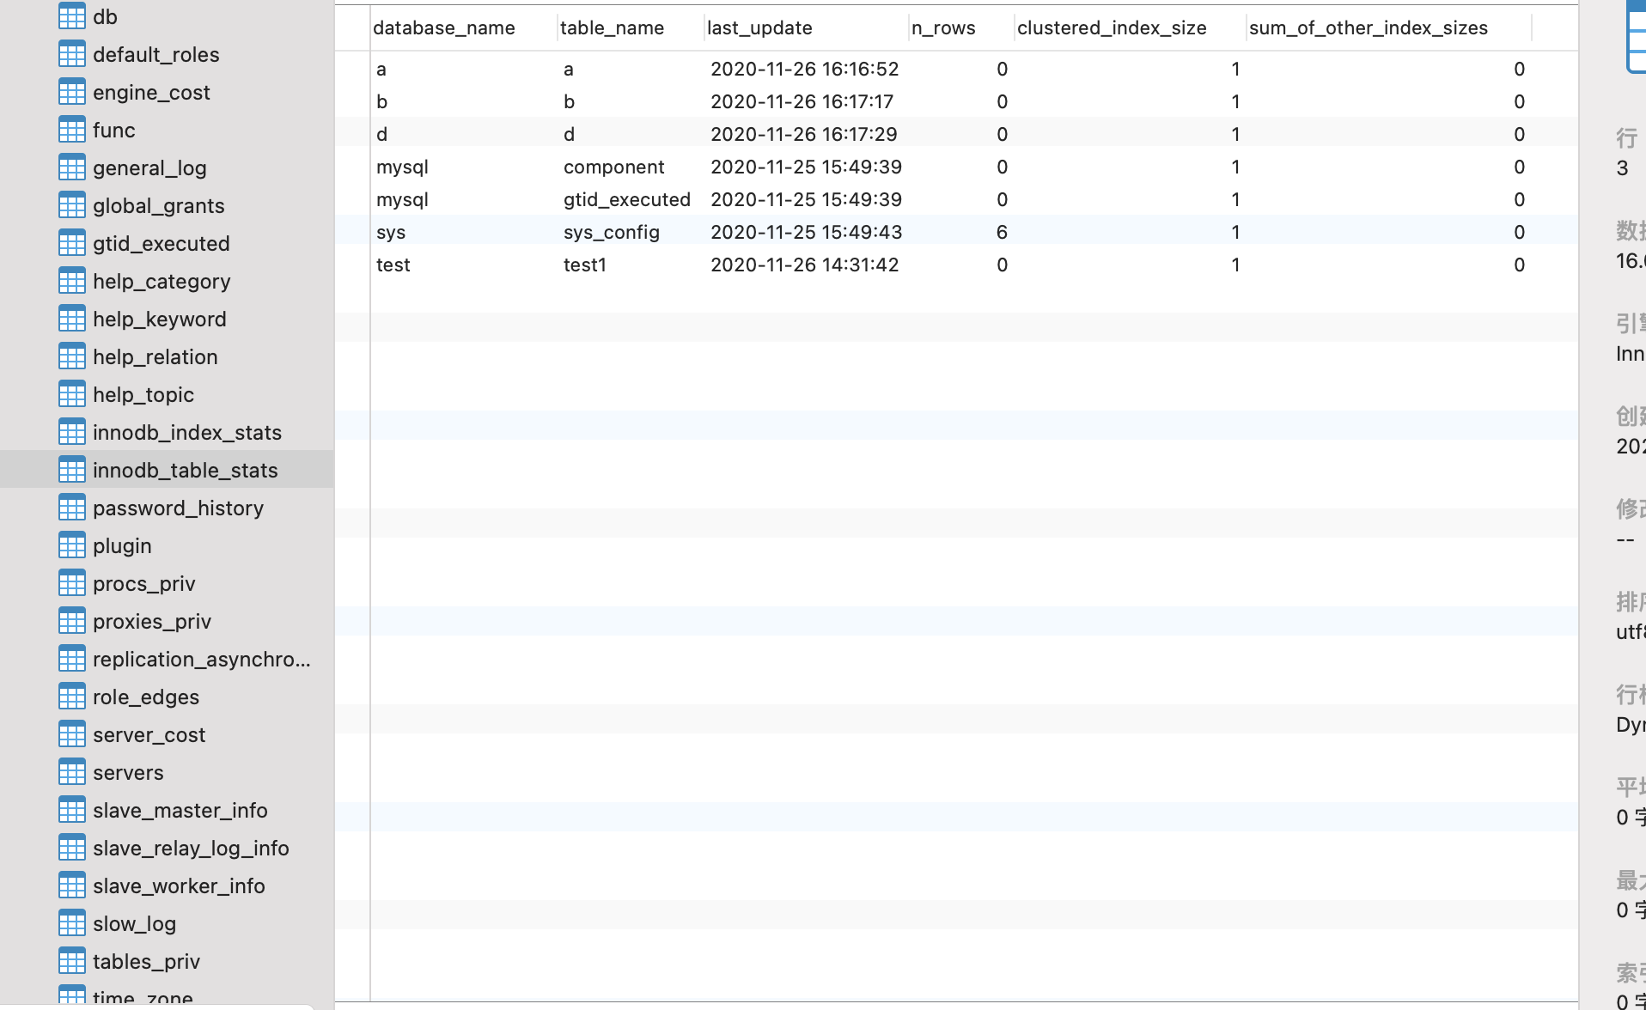This screenshot has width=1646, height=1010.
Task: Click the clustered_index_size column header
Action: point(1112,27)
